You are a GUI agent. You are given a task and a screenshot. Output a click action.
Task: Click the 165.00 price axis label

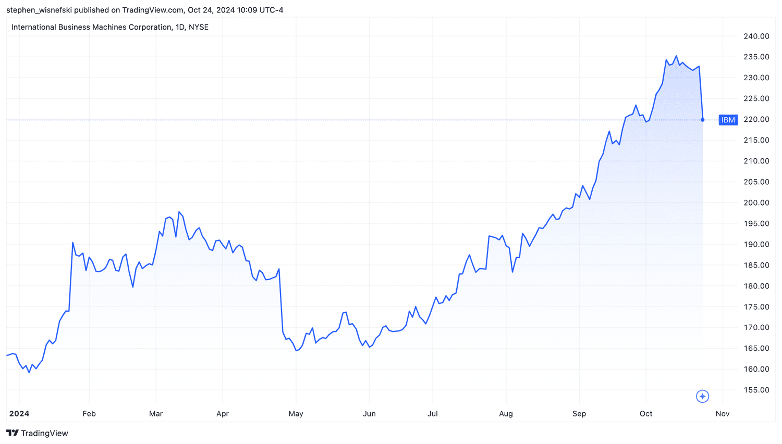click(756, 348)
